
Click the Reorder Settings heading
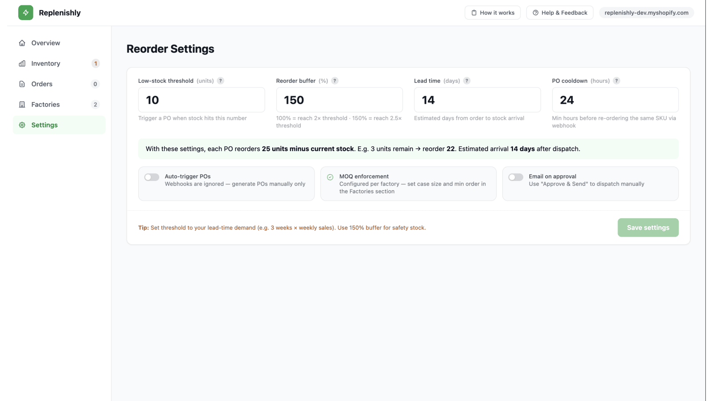[170, 49]
